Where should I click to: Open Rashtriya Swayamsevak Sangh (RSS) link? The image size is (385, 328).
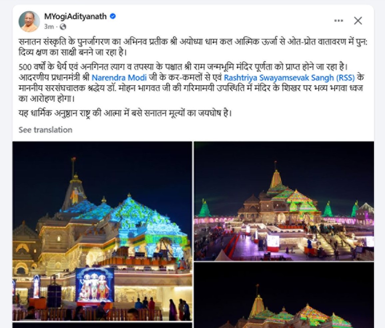[289, 78]
